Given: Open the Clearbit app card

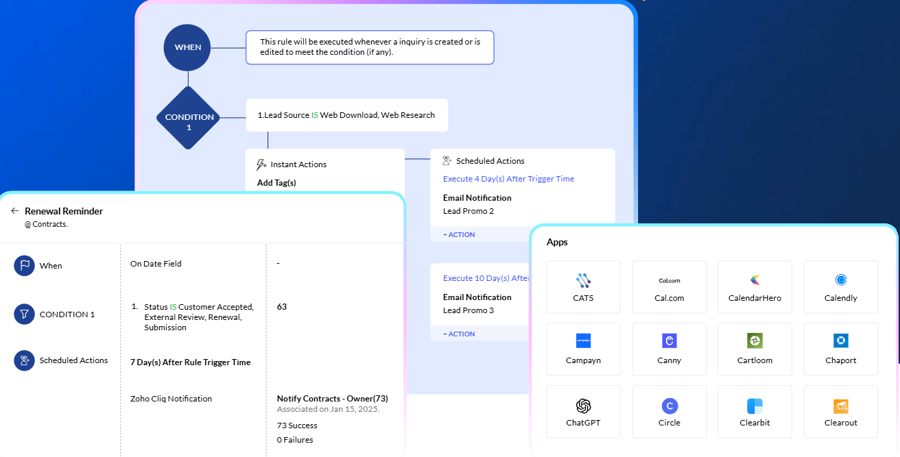Looking at the screenshot, I should click(755, 411).
